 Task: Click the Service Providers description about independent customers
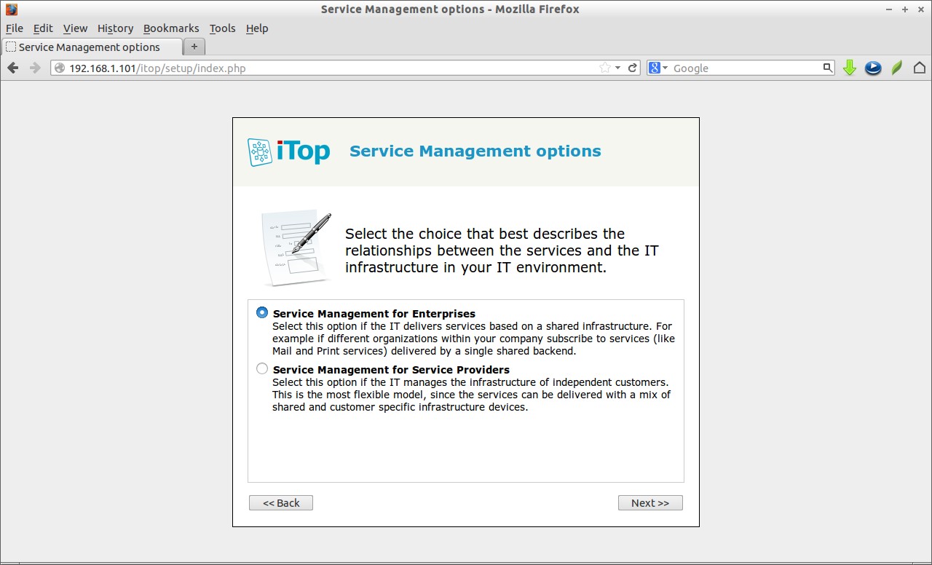pyautogui.click(x=472, y=395)
